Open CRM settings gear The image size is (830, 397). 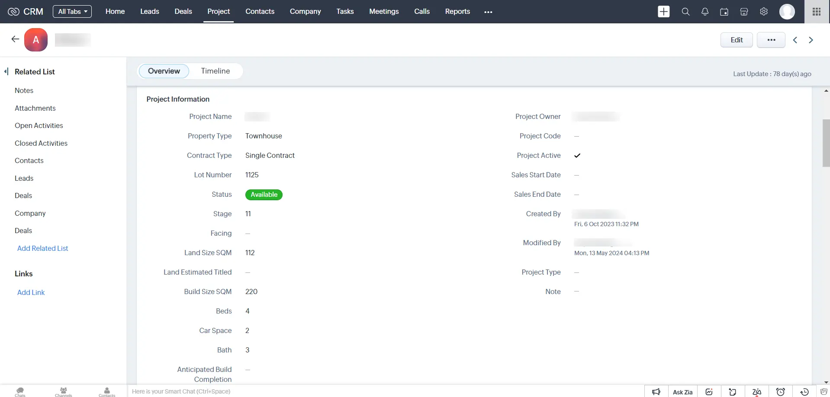pyautogui.click(x=763, y=12)
